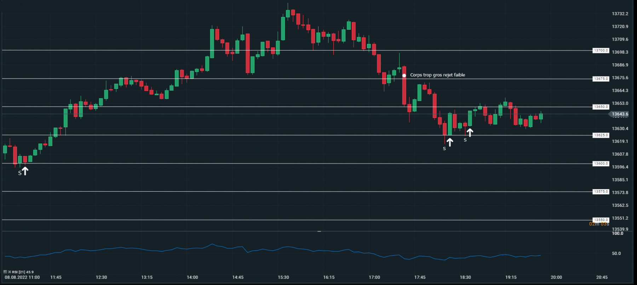
Task: Click the 13550.0 horizontal level tag
Action: pos(601,220)
